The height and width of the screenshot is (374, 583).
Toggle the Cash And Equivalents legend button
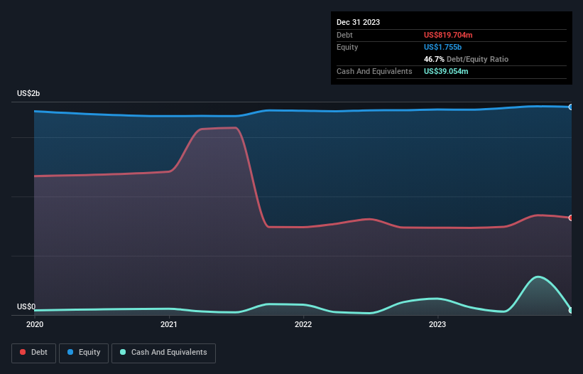coord(163,353)
